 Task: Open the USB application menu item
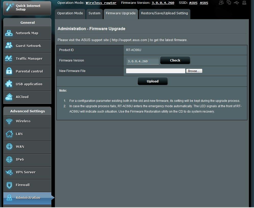(27, 84)
